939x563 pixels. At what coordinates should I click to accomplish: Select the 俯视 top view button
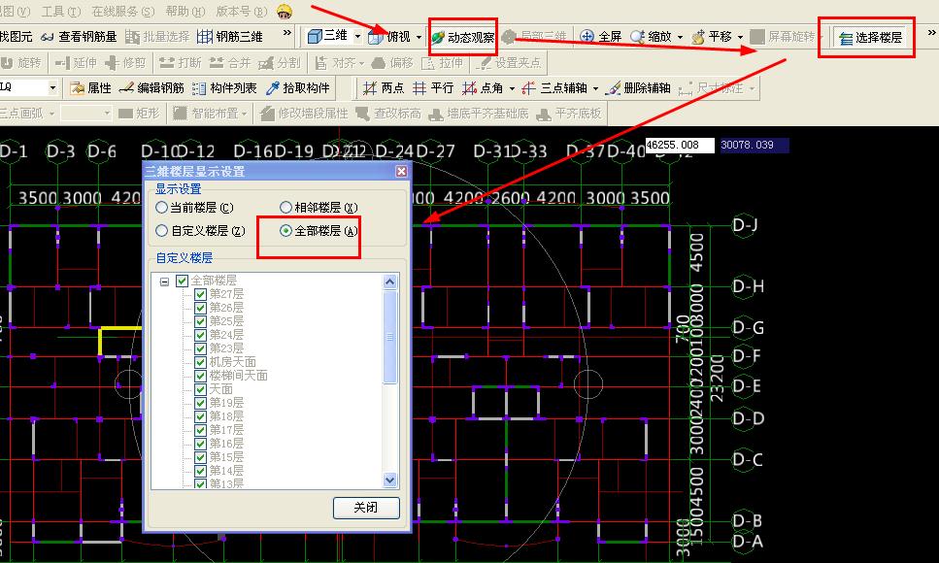[389, 37]
